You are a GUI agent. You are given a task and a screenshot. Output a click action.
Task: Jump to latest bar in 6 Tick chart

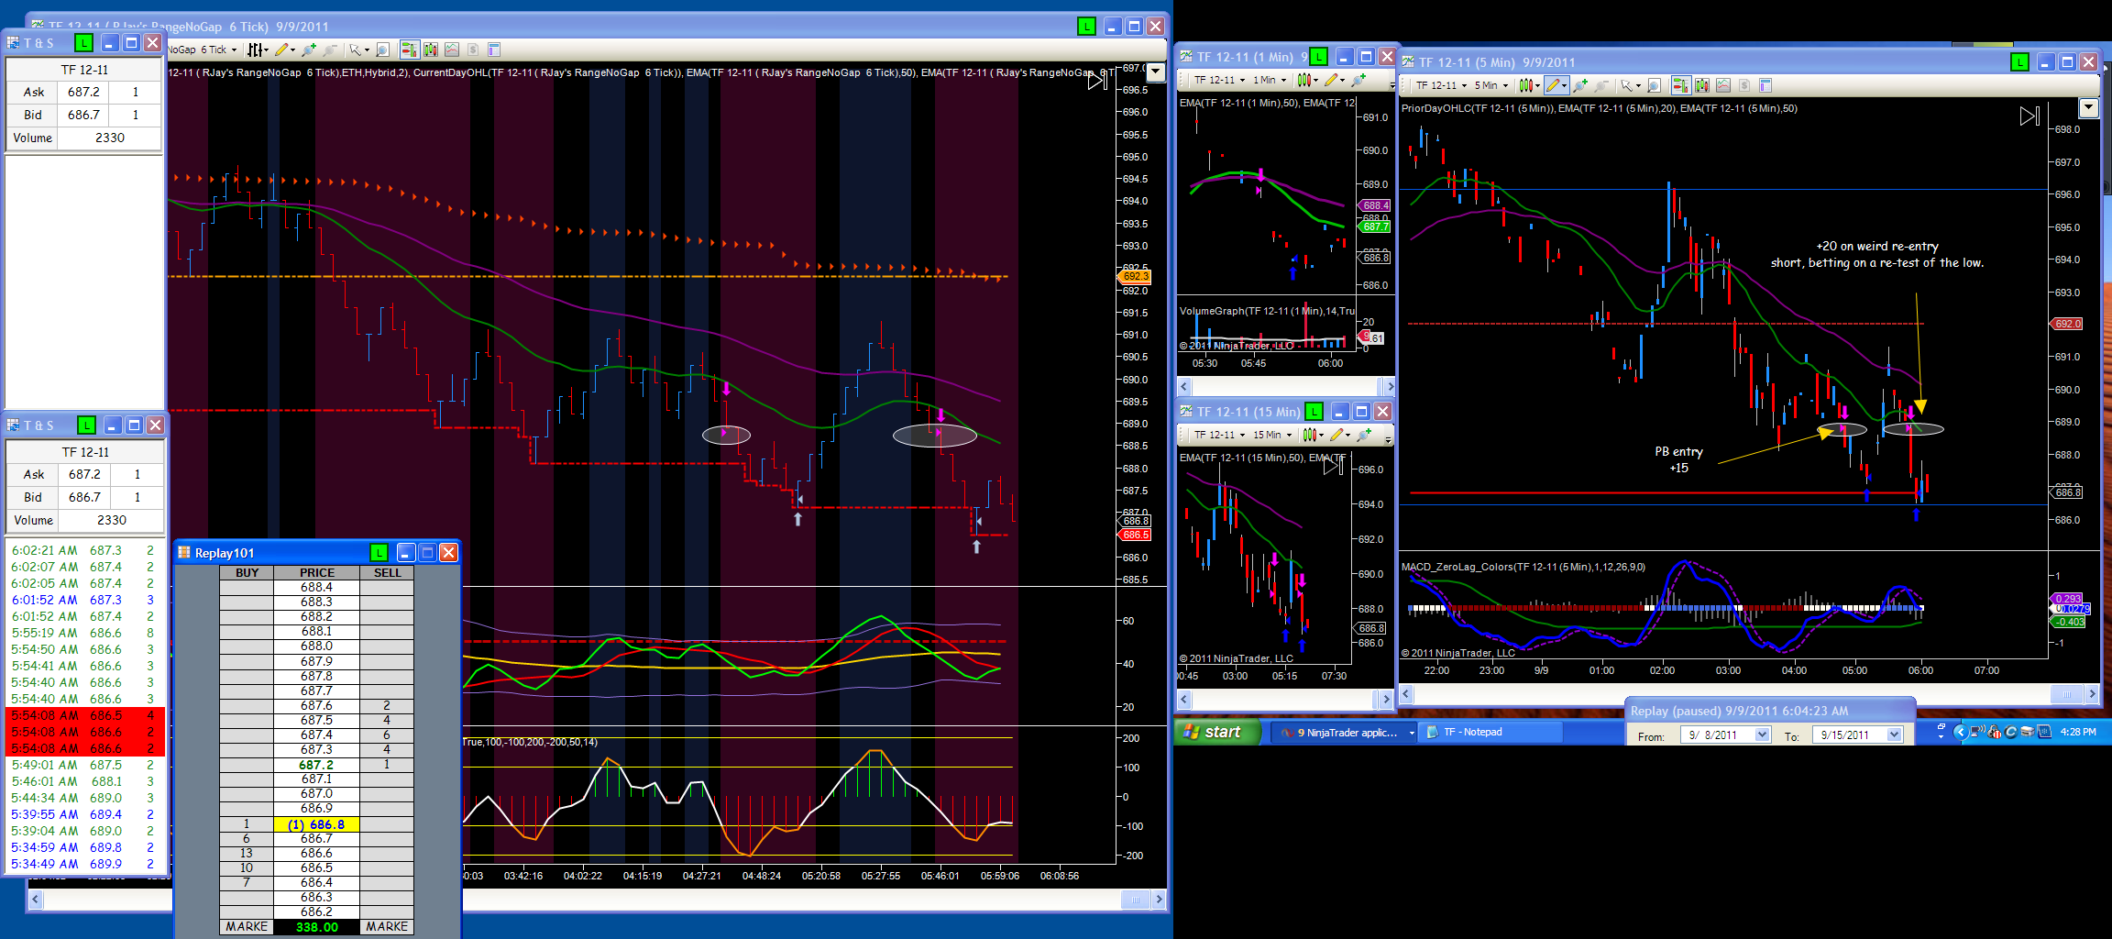tap(1097, 82)
